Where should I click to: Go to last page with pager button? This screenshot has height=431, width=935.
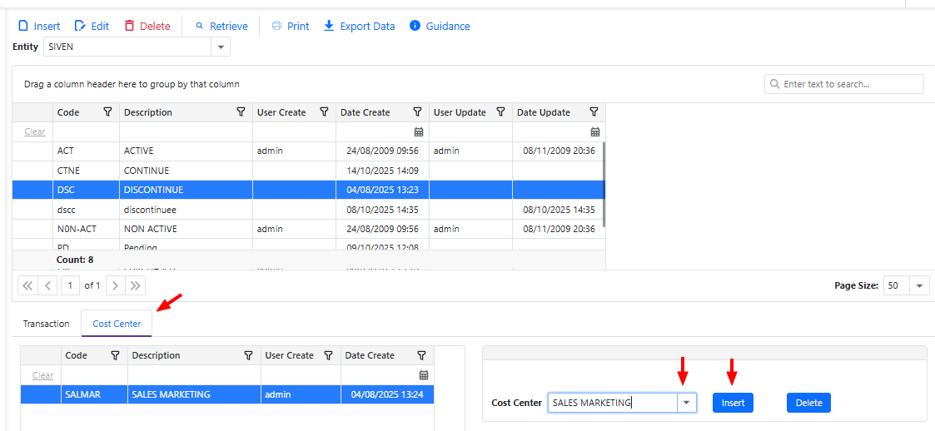coord(136,285)
